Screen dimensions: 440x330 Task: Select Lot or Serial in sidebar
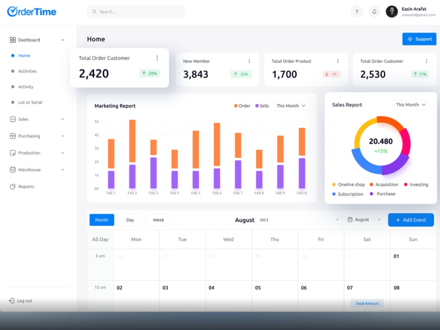click(30, 102)
